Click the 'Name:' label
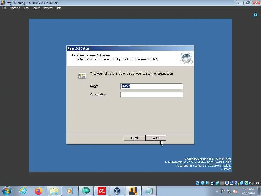The width and height of the screenshot is (261, 196). tap(94, 86)
